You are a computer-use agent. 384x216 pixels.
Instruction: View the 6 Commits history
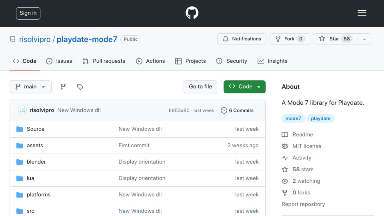pyautogui.click(x=237, y=110)
